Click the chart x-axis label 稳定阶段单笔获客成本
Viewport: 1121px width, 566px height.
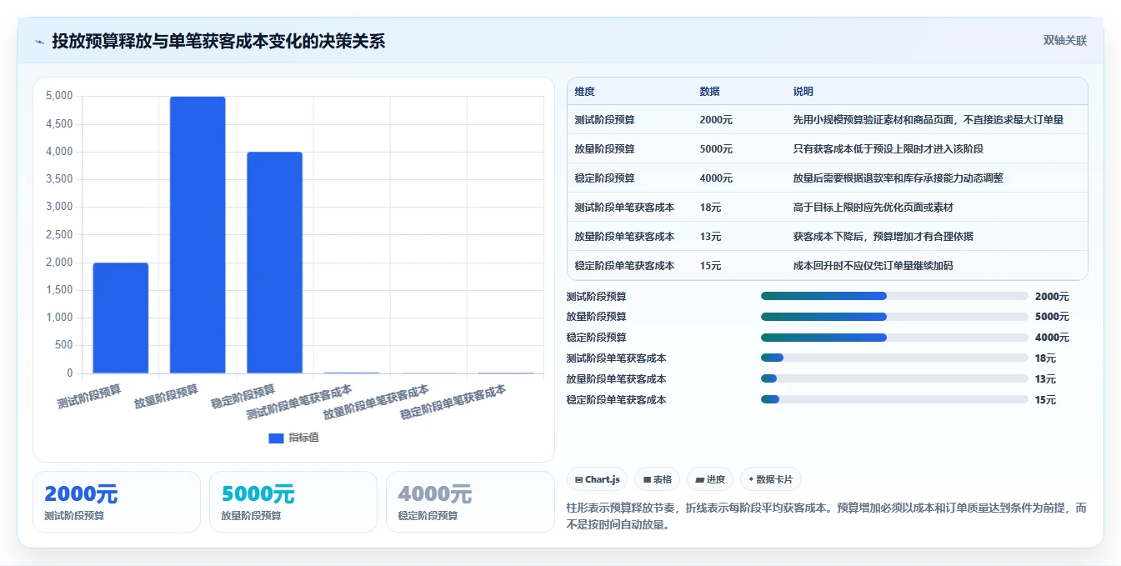pyautogui.click(x=453, y=402)
